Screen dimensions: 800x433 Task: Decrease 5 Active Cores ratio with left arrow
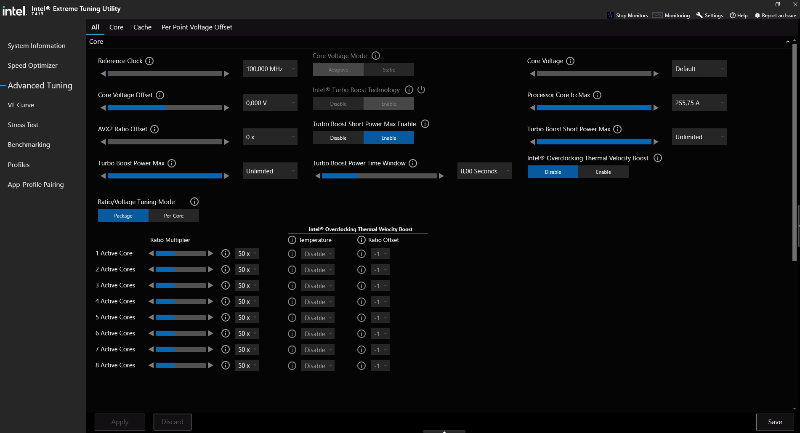151,317
